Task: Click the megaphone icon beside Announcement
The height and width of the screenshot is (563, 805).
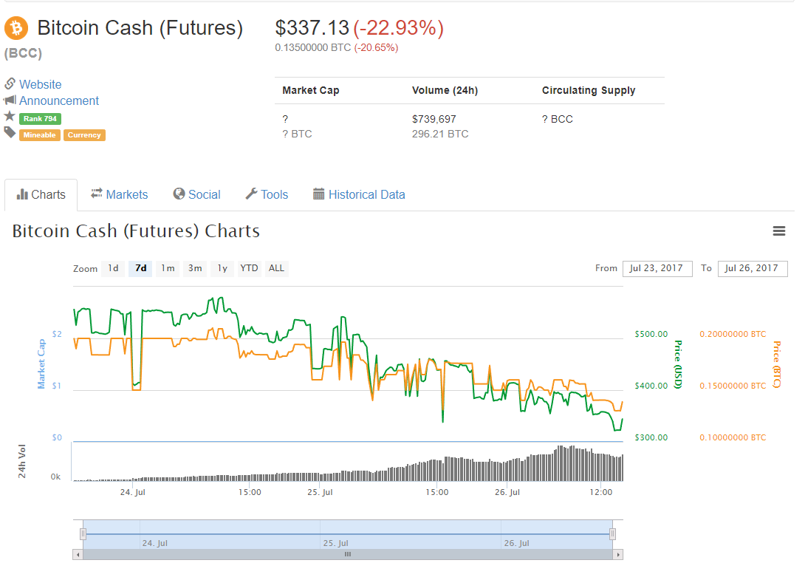Action: (10, 100)
